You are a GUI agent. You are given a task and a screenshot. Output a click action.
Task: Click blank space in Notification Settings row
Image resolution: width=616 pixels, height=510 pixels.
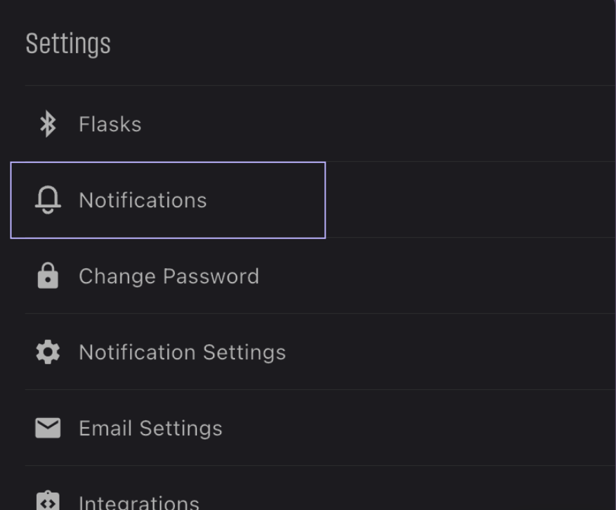click(x=450, y=352)
